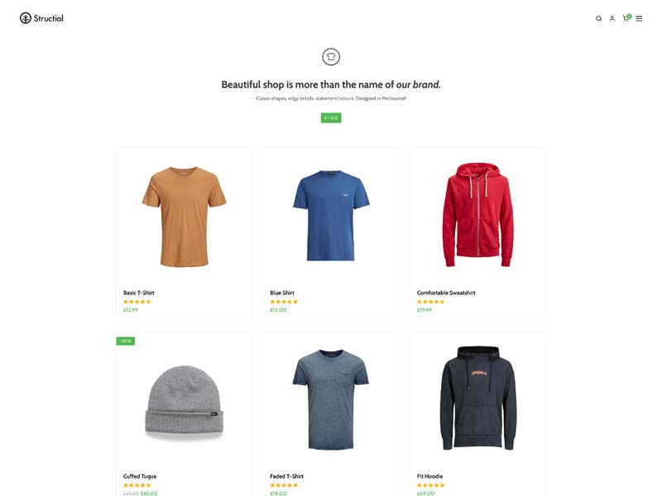Open the hamburger menu icon

(x=639, y=18)
